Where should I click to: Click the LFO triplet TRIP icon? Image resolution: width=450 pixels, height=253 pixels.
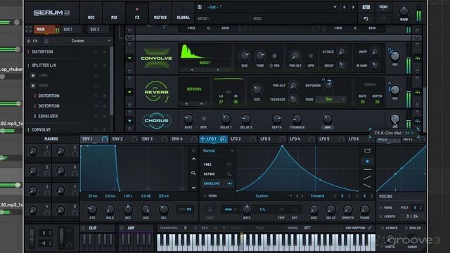(281, 210)
